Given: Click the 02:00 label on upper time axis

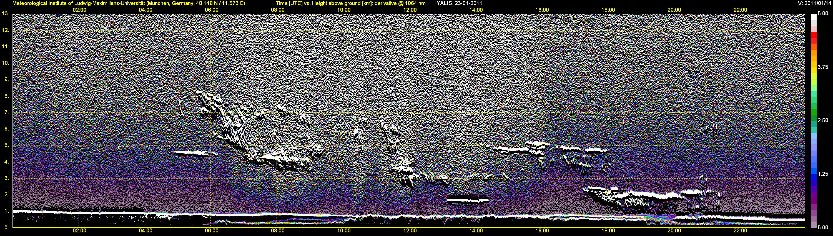Looking at the screenshot, I should 79,10.
